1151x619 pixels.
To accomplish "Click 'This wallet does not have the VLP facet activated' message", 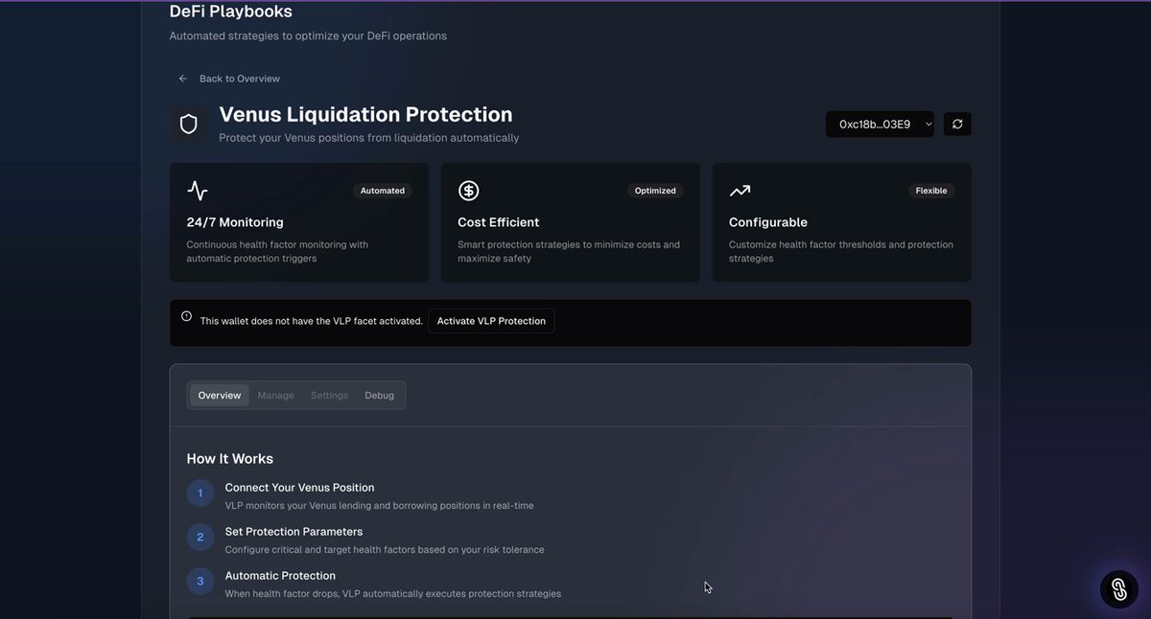I will (x=312, y=321).
